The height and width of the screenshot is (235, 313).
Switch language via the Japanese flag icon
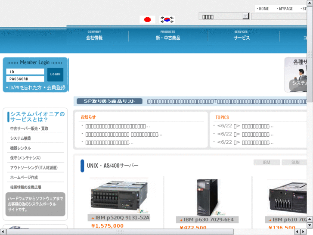click(x=147, y=19)
